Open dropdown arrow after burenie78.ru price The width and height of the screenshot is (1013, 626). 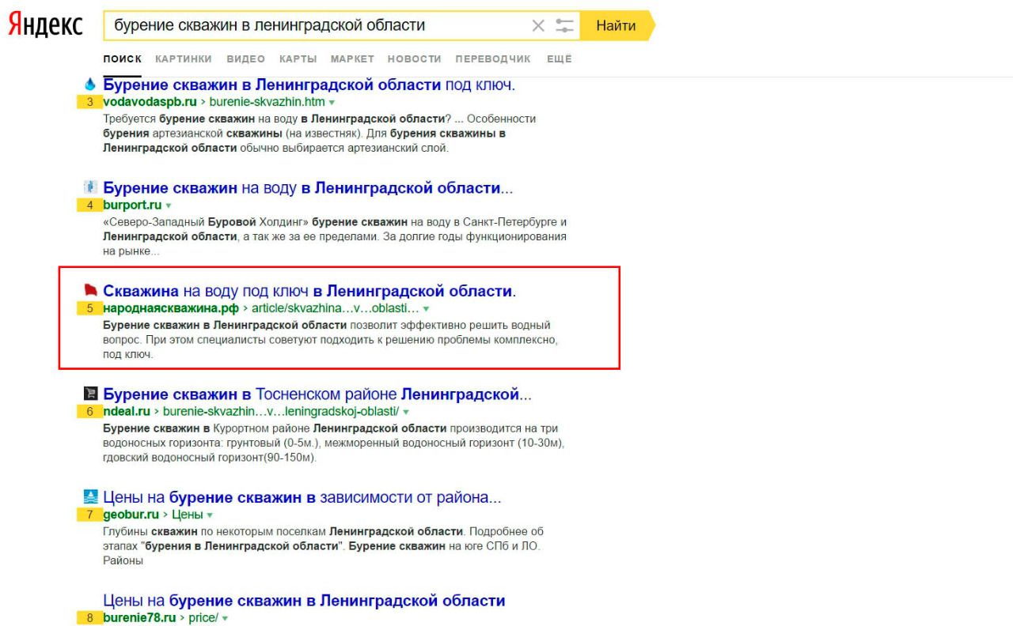point(224,618)
